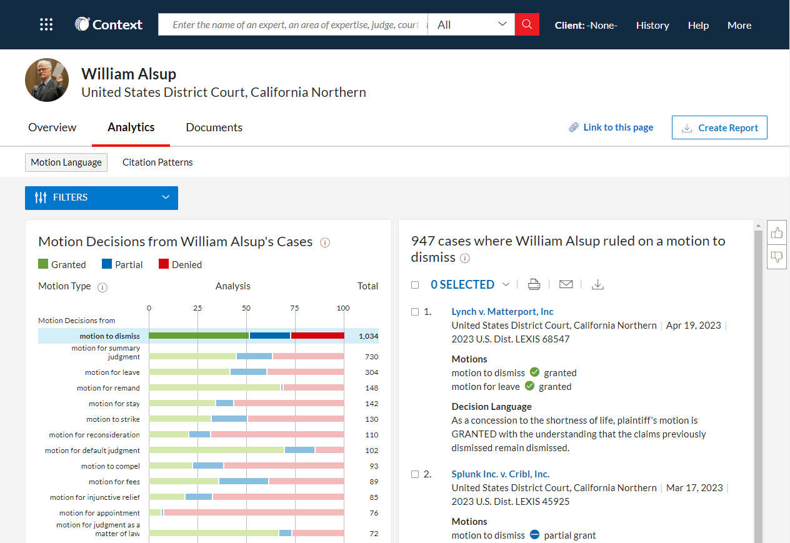Viewport: 790px width, 543px height.
Task: Print the motion to dismiss case list
Action: [534, 284]
